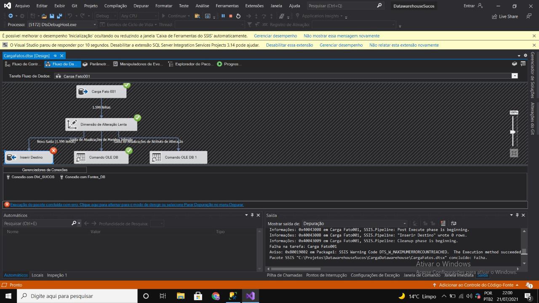Select the Comando OLE DB 1 component
The width and height of the screenshot is (539, 303).
click(178, 157)
